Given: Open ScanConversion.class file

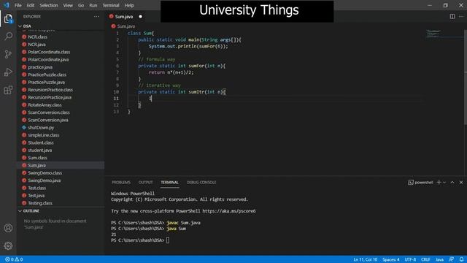Looking at the screenshot, I should (49, 113).
